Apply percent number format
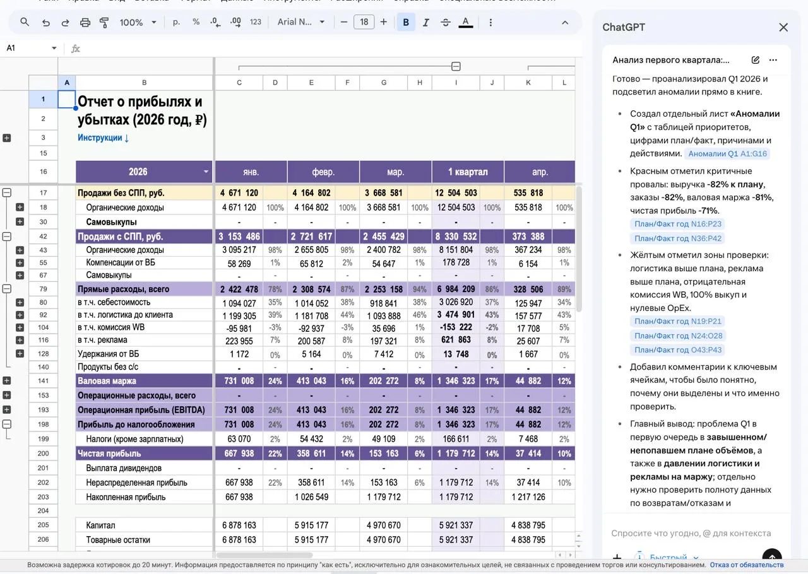808x574 pixels. (196, 22)
